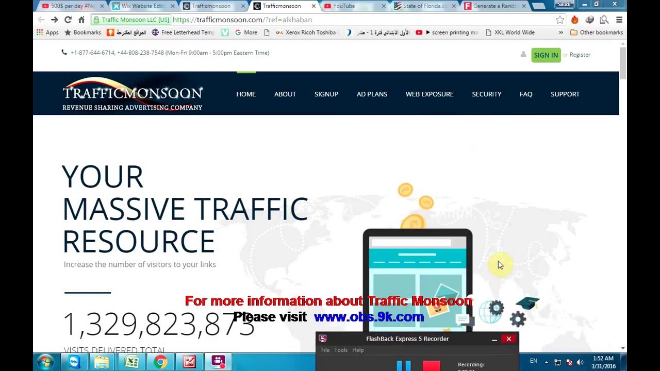The width and height of the screenshot is (660, 371).
Task: Click the green SIGN IN button
Action: [x=546, y=55]
